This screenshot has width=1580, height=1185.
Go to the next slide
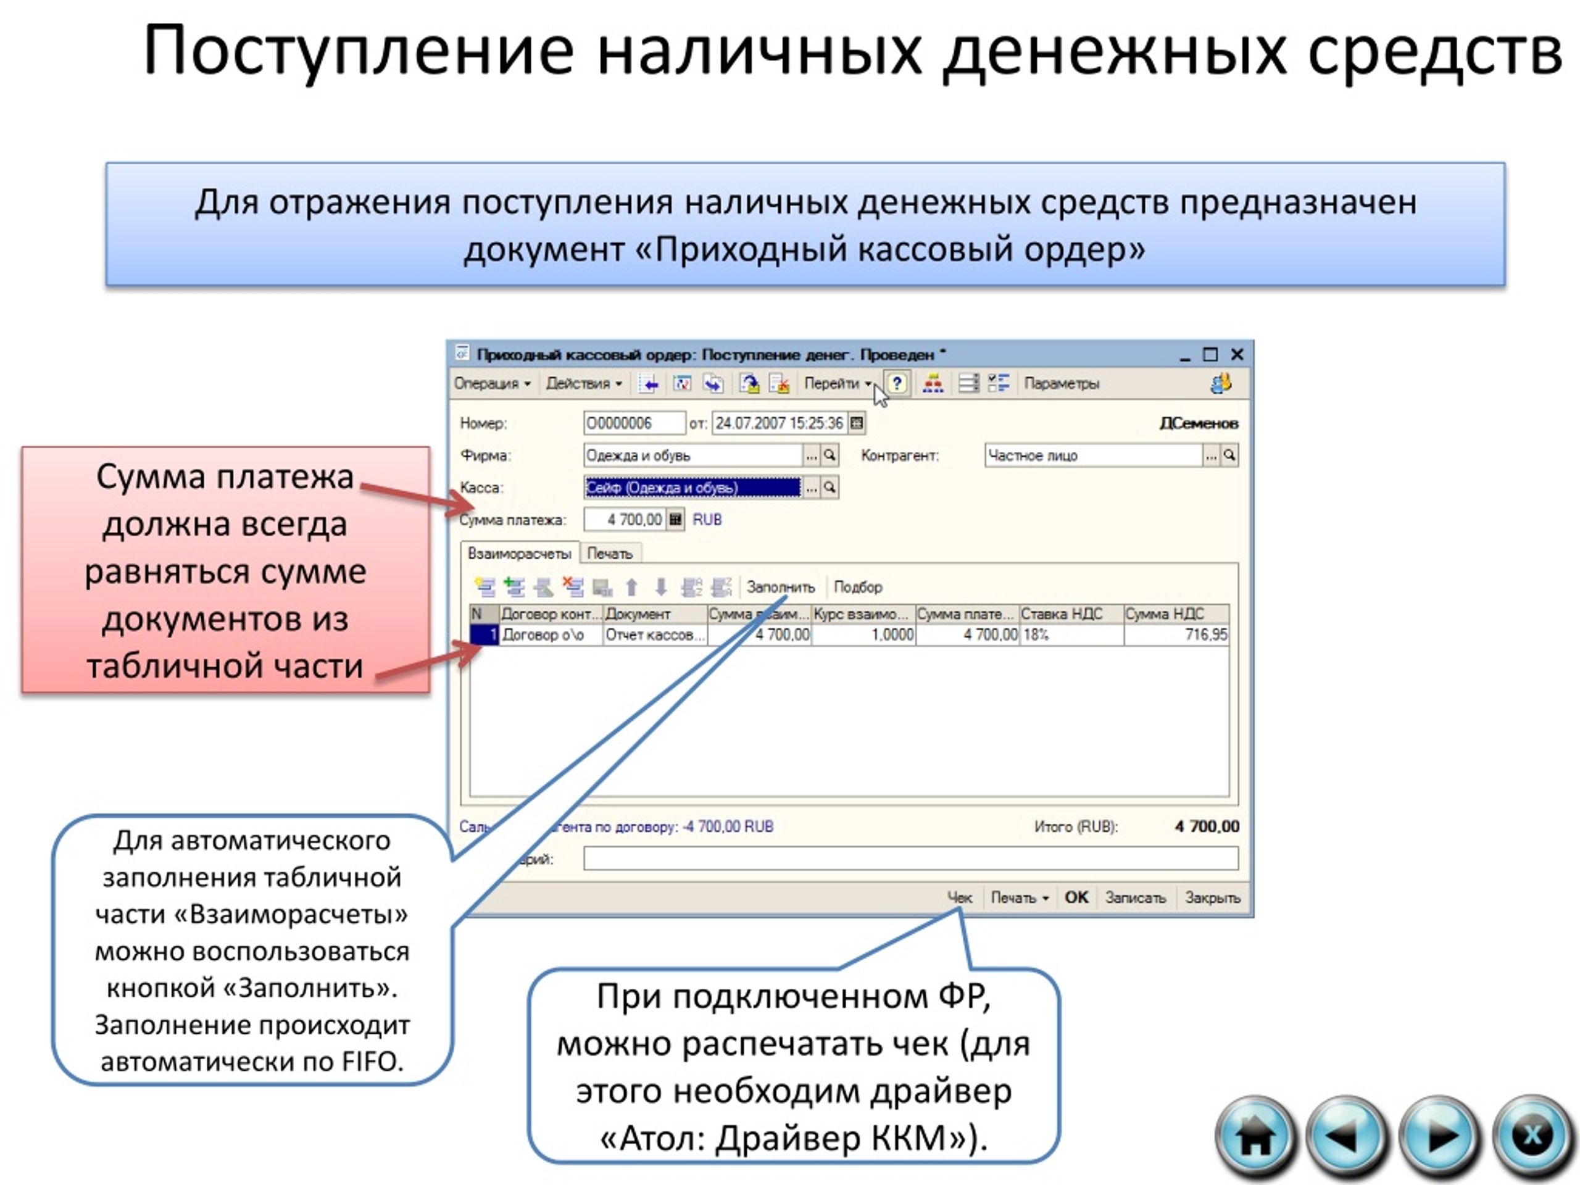tap(1439, 1136)
